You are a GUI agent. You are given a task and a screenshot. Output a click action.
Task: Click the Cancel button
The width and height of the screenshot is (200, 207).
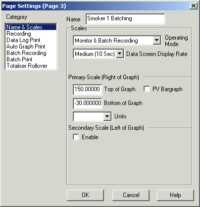[x=131, y=195]
